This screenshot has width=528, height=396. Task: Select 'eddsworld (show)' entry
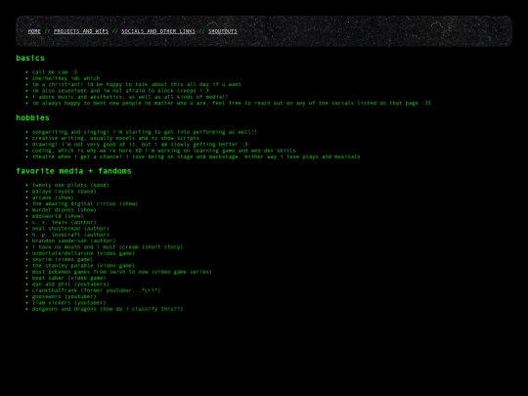[x=58, y=216]
